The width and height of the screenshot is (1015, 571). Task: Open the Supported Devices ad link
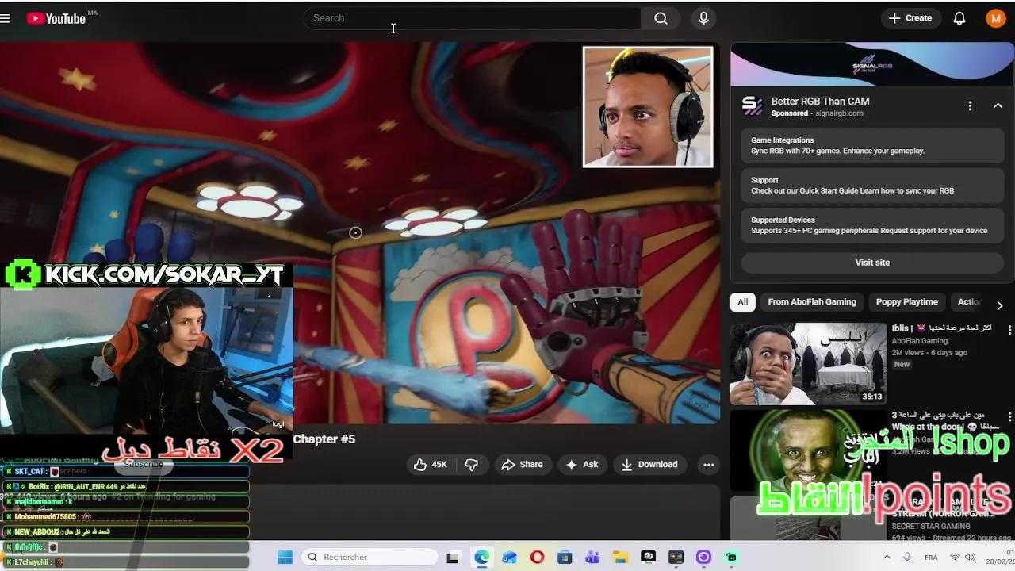(872, 225)
